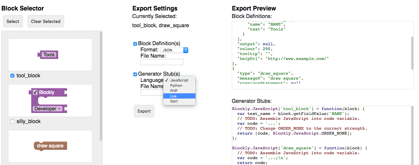This screenshot has height=165, width=419.
Task: Choose Python from the language list
Action: tap(176, 85)
